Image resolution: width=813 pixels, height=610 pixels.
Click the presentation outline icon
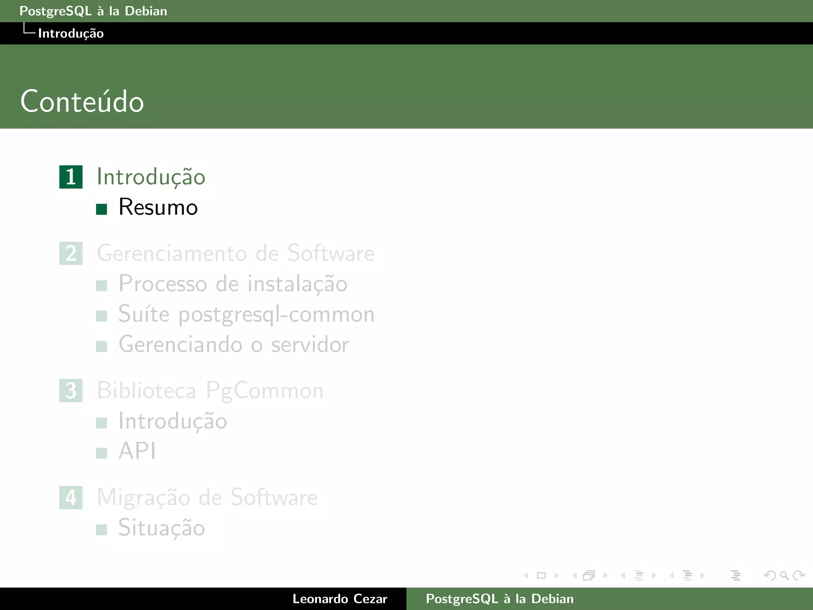point(736,575)
